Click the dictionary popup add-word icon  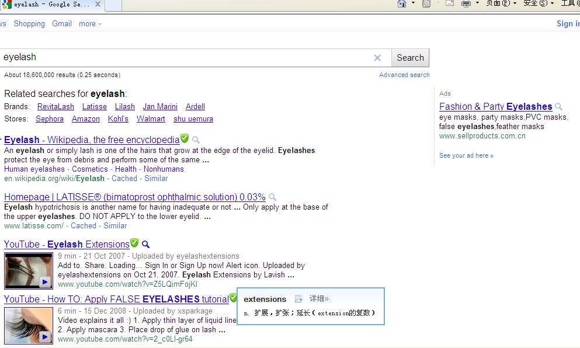coord(298,299)
